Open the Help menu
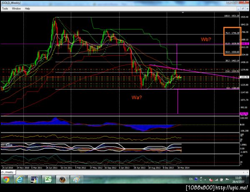 click(x=27, y=9)
